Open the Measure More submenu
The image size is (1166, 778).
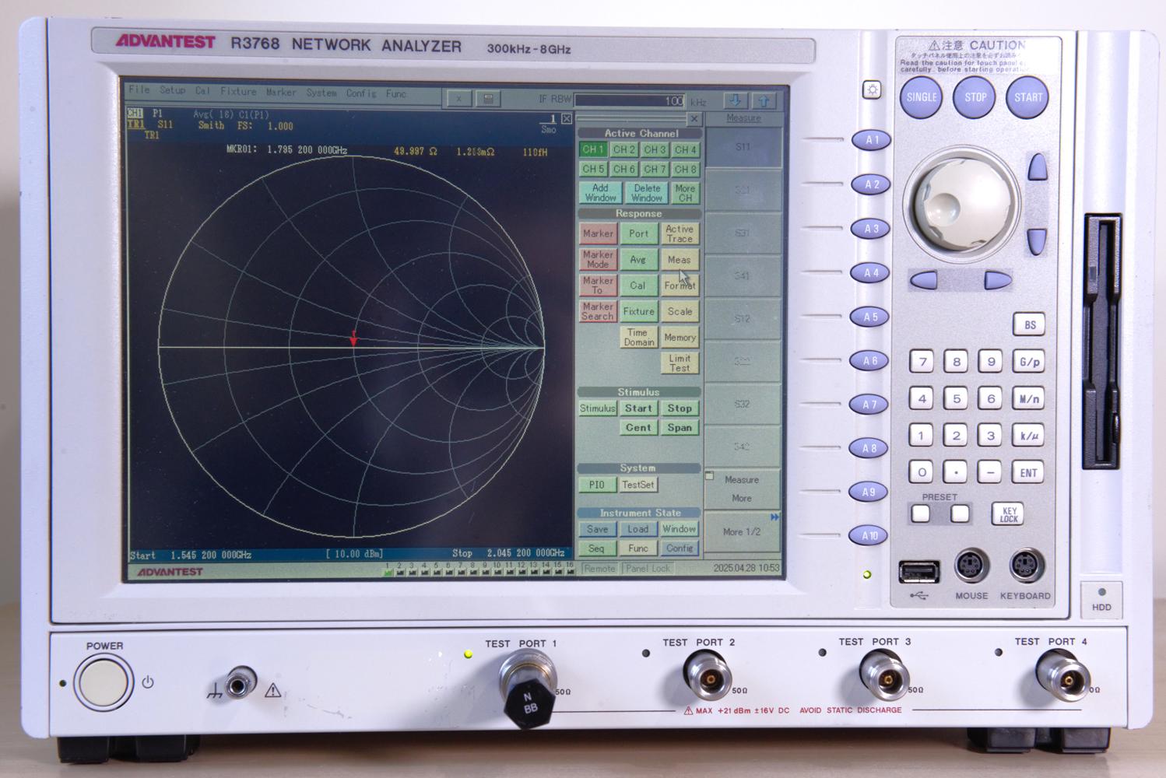coord(742,489)
